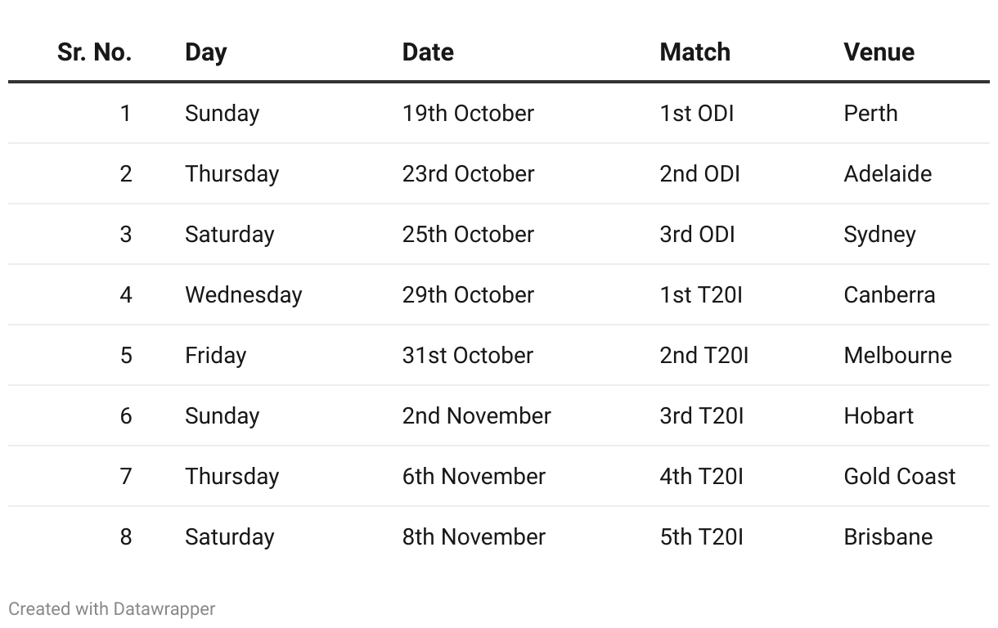This screenshot has height=628, width=998.
Task: Select the Venue column header
Action: [x=879, y=52]
